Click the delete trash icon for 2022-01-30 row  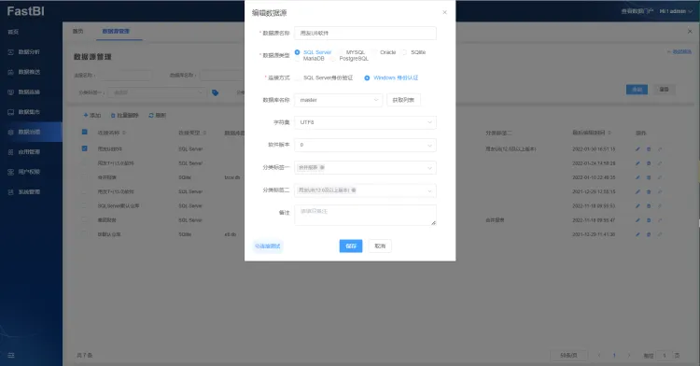649,149
